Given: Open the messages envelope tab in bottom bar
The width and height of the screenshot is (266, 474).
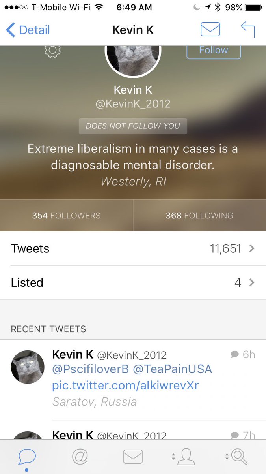Looking at the screenshot, I should 133,457.
